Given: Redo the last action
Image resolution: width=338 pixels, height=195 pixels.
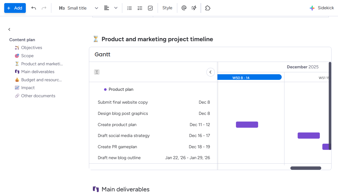Looking at the screenshot, I should coord(44,8).
